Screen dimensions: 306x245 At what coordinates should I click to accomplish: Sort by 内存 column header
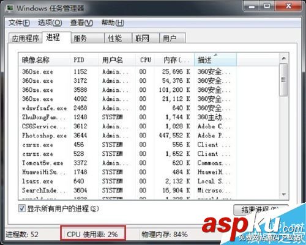[174, 60]
